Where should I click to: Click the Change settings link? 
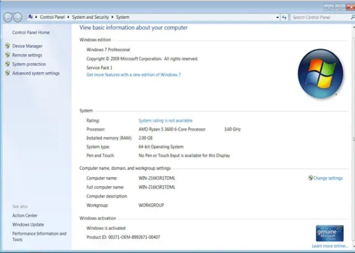tap(328, 178)
